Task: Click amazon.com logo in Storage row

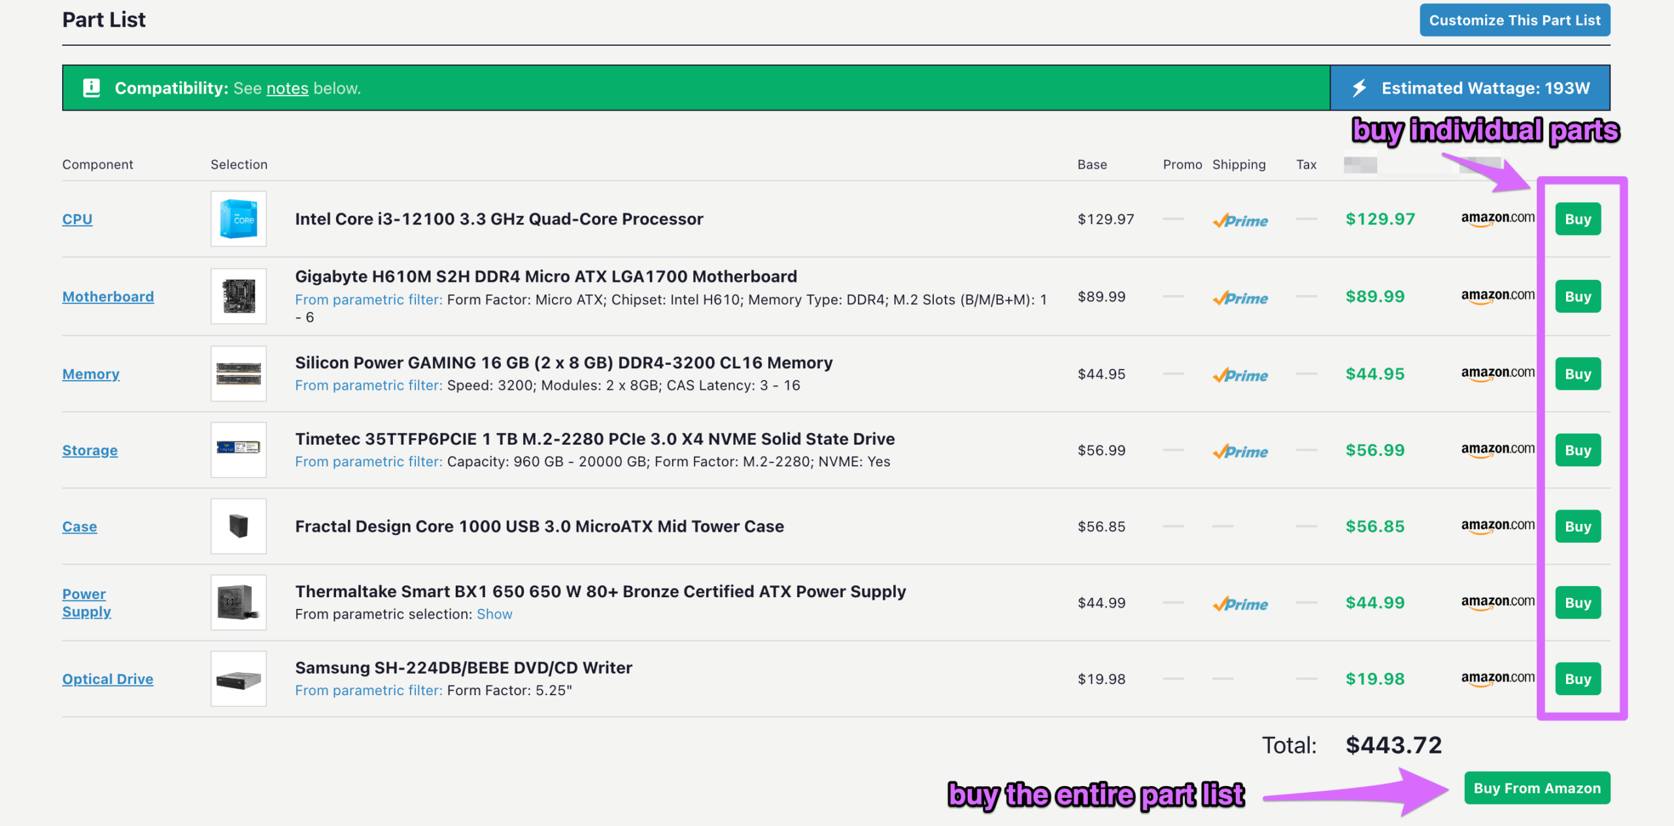Action: point(1497,450)
